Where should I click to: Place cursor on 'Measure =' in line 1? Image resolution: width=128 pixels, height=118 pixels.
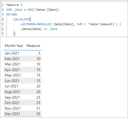point(14,5)
